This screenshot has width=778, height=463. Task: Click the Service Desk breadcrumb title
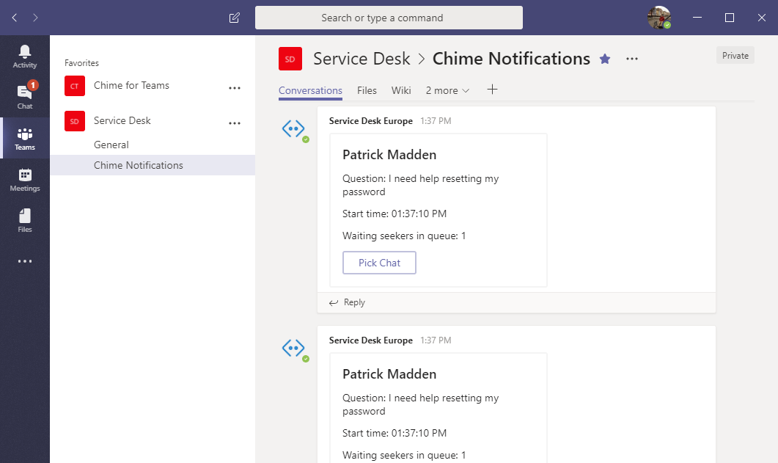point(362,59)
